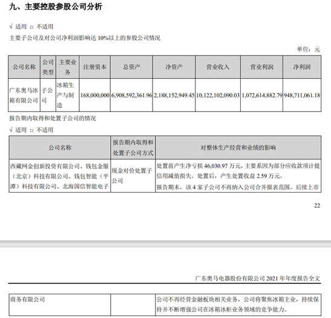Viewport: 331px width, 318px height.
Task: Click the sentence 主要子公司及对公司净利润影响达10%以上的参股公司情况
Action: 85,38
